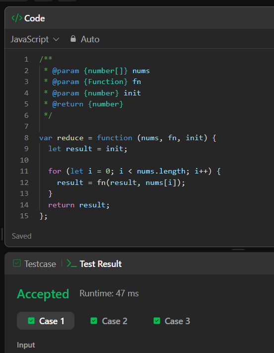The image size is (274, 353).
Task: Click the Accepted status text
Action: [x=43, y=294]
